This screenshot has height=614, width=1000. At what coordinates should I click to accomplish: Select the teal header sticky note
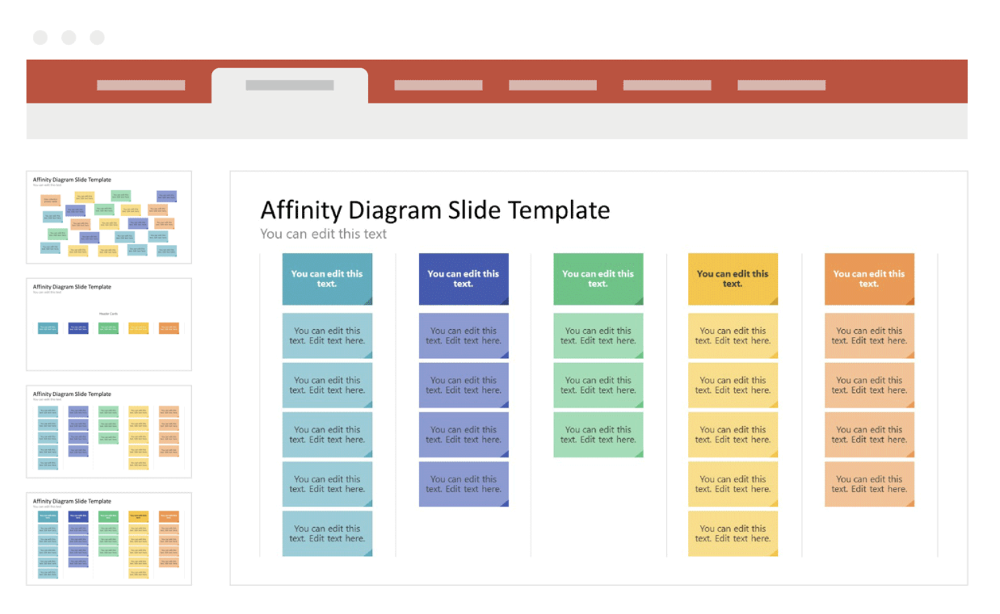coord(327,279)
